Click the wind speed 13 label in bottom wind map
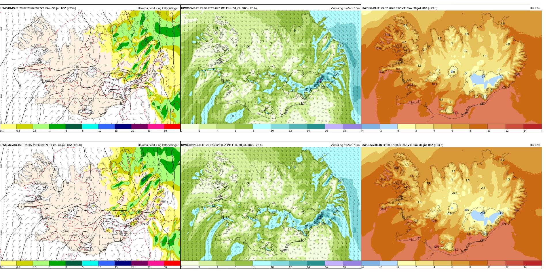This screenshot has height=273, width=547. (257, 220)
